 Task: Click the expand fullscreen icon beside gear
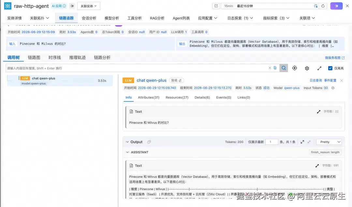[319, 68]
